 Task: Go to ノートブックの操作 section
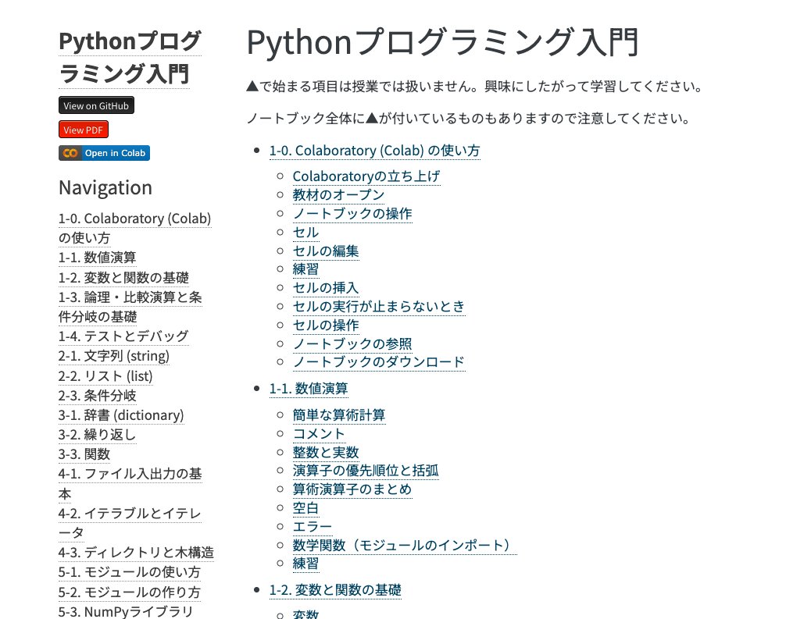coord(352,213)
